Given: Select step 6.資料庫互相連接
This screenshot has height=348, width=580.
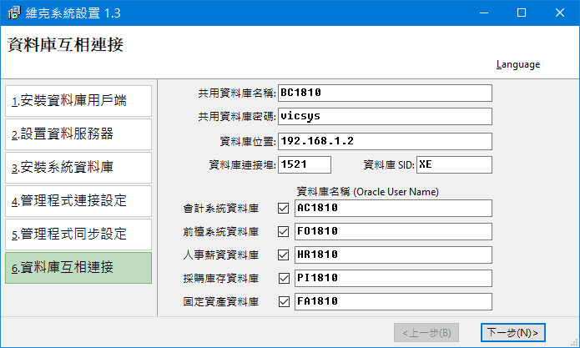Looking at the screenshot, I should coord(78,268).
